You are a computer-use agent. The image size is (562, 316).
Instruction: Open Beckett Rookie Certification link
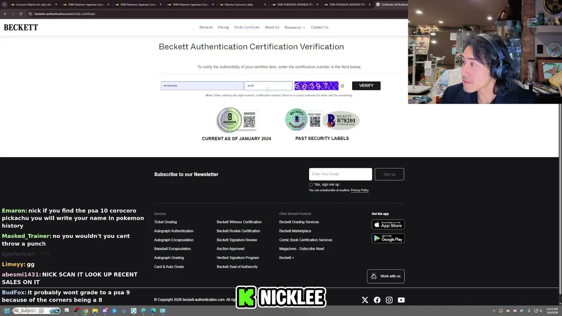[238, 231]
